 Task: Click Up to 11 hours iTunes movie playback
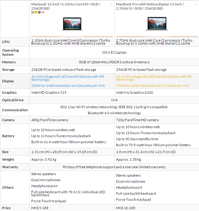(x=61, y=136)
